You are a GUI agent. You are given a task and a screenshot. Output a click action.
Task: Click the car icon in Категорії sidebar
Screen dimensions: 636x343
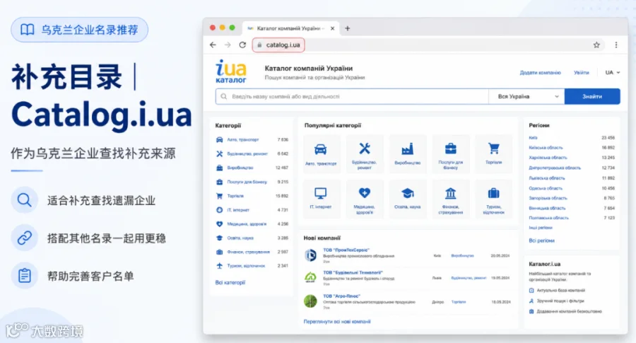click(x=220, y=139)
